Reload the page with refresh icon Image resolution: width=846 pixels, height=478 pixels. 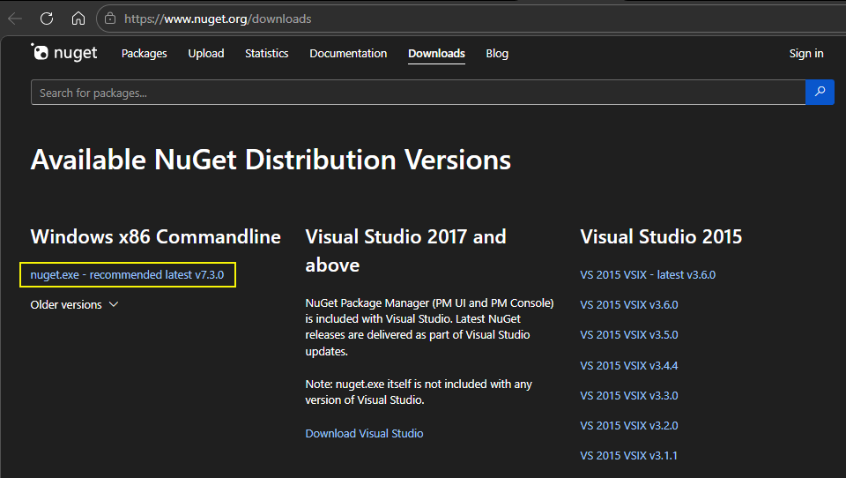pos(47,19)
